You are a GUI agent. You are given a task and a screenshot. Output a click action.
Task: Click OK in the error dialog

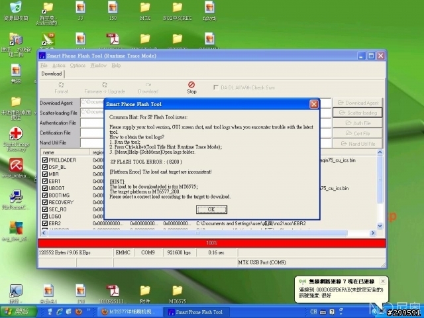(x=211, y=209)
